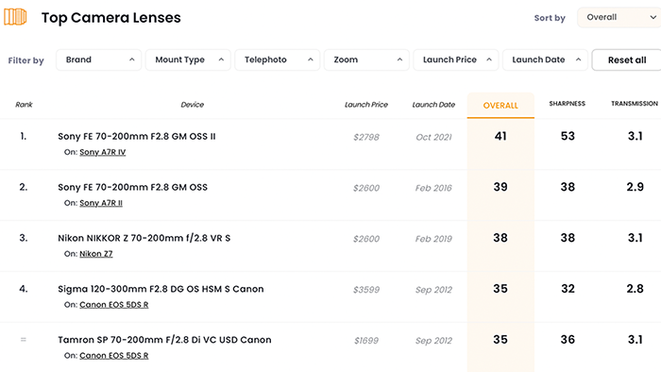Click the Rank column header
This screenshot has height=372, width=661.
24,105
